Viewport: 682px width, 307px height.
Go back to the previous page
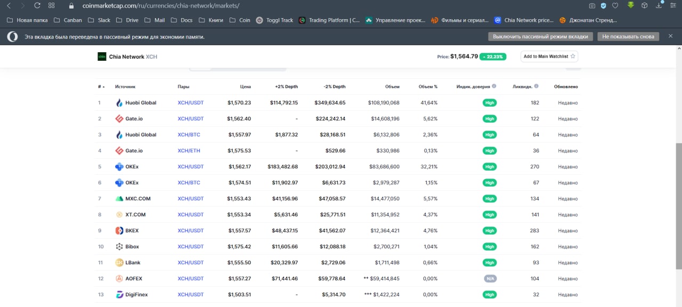pos(9,6)
